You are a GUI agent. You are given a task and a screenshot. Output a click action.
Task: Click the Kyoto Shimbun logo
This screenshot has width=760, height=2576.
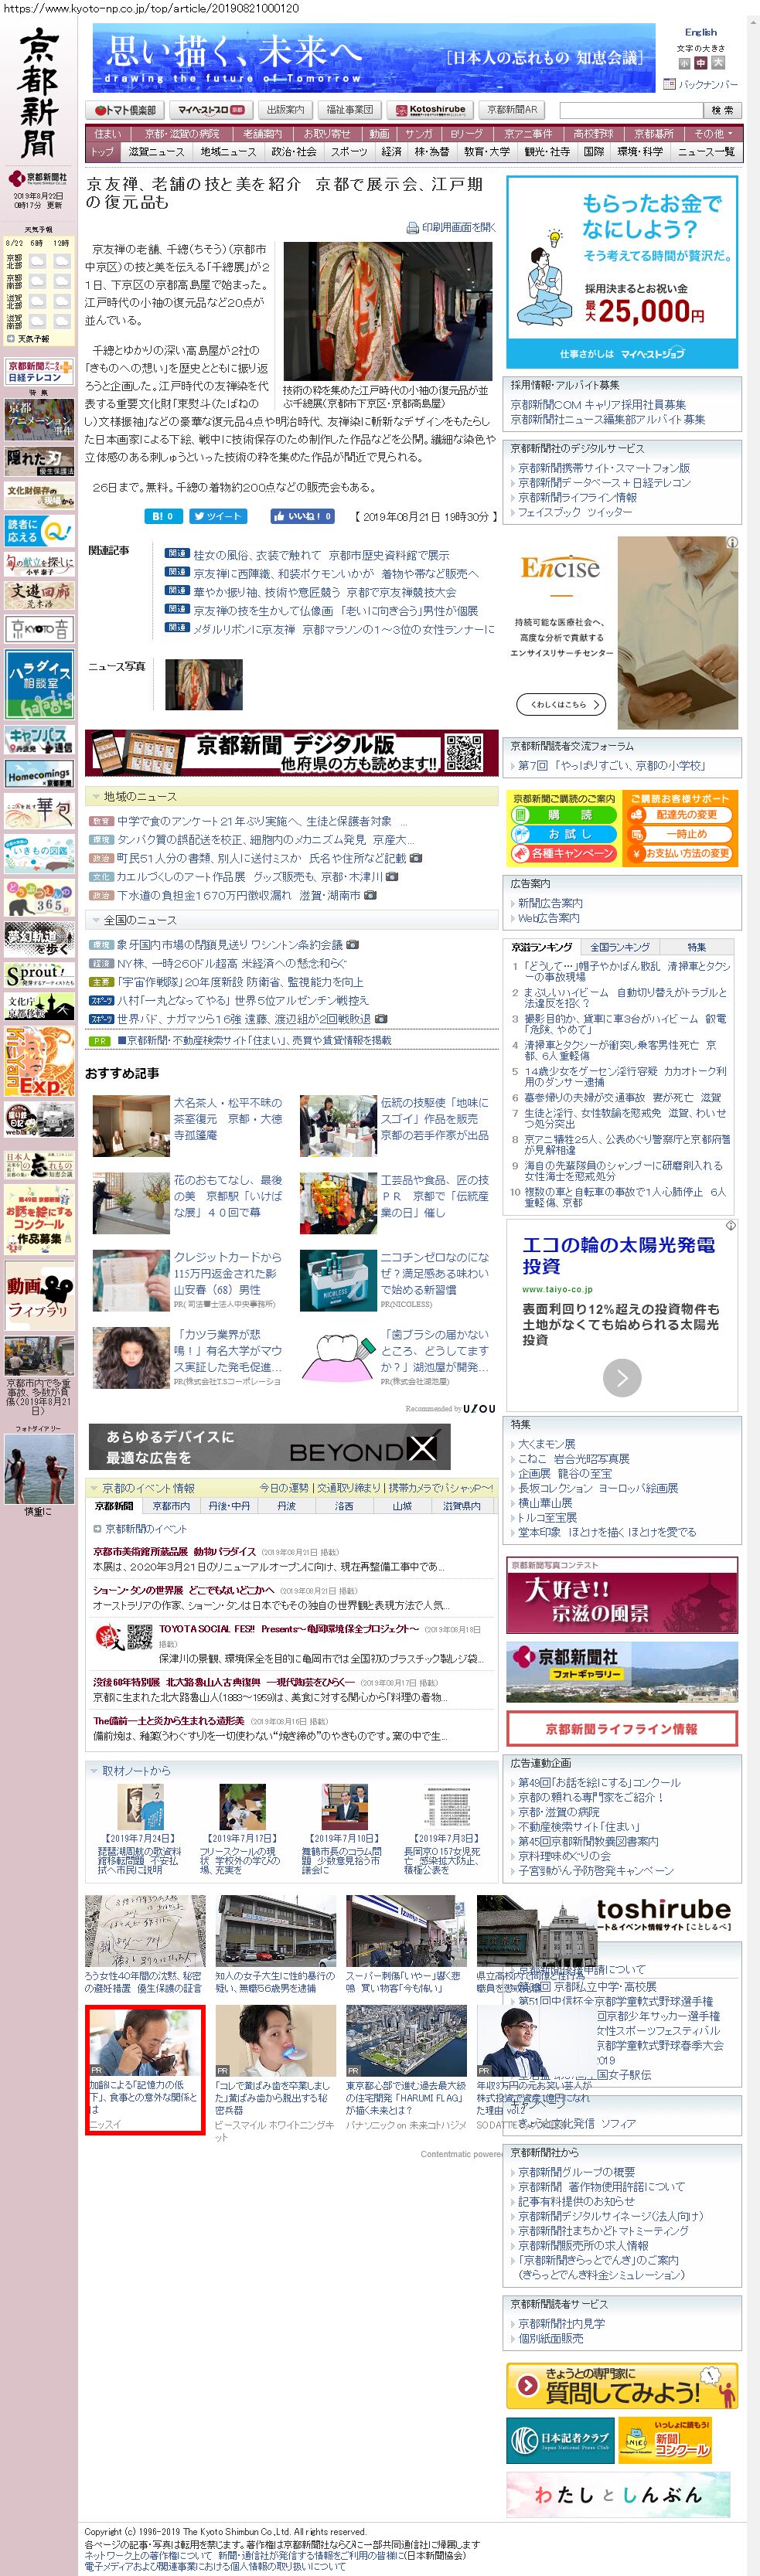point(39,93)
